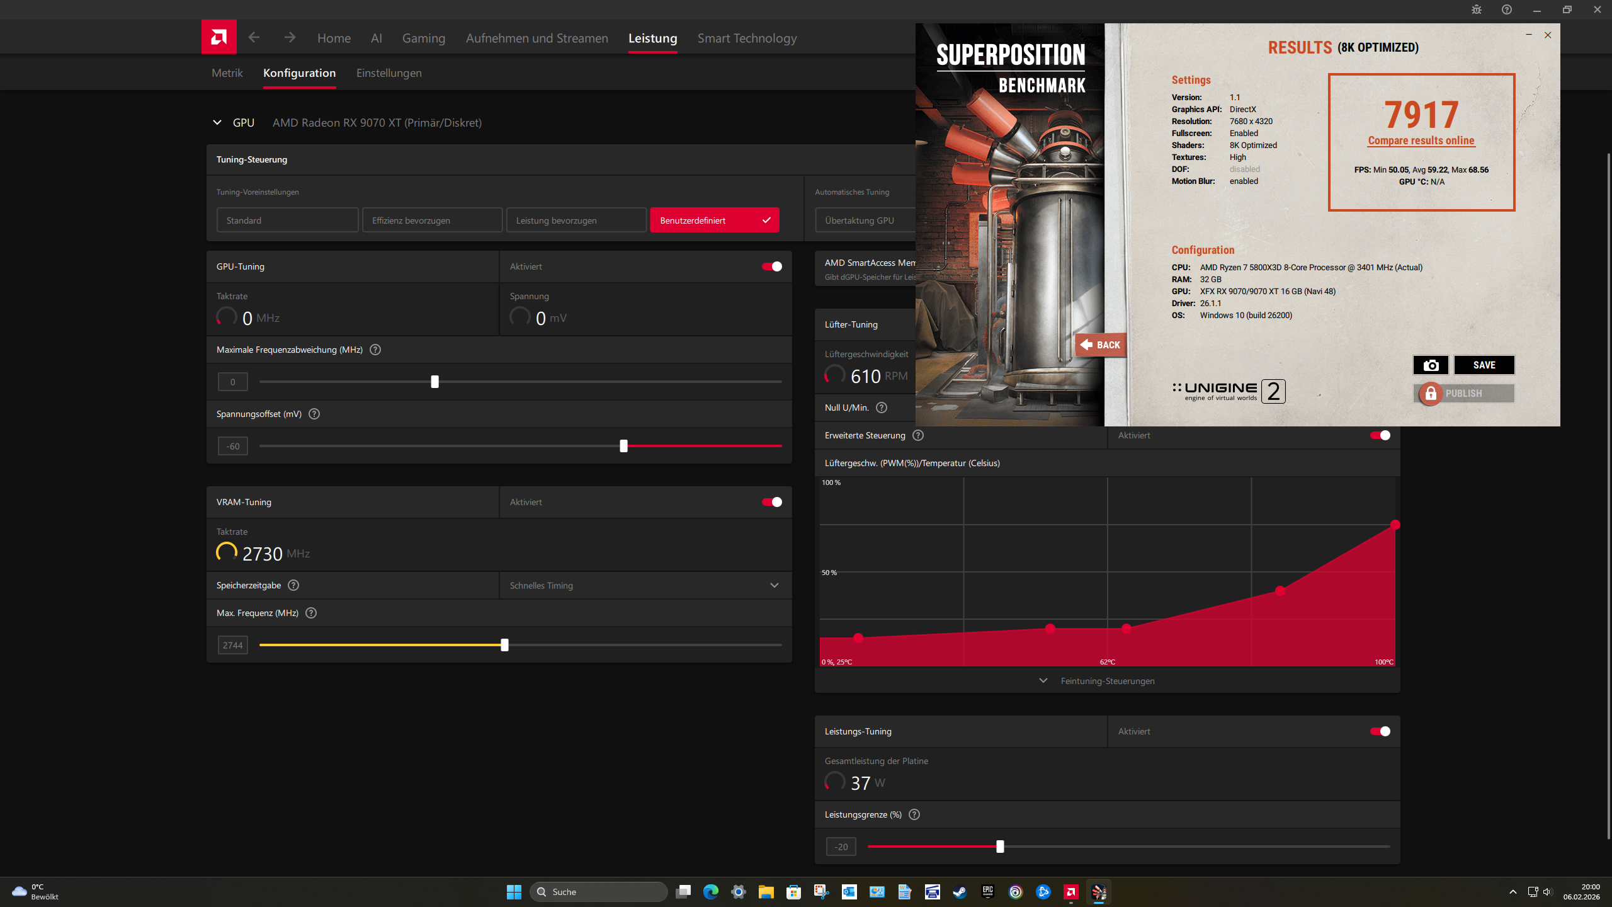Click the AMD logo home icon
1612x907 pixels.
click(x=219, y=37)
